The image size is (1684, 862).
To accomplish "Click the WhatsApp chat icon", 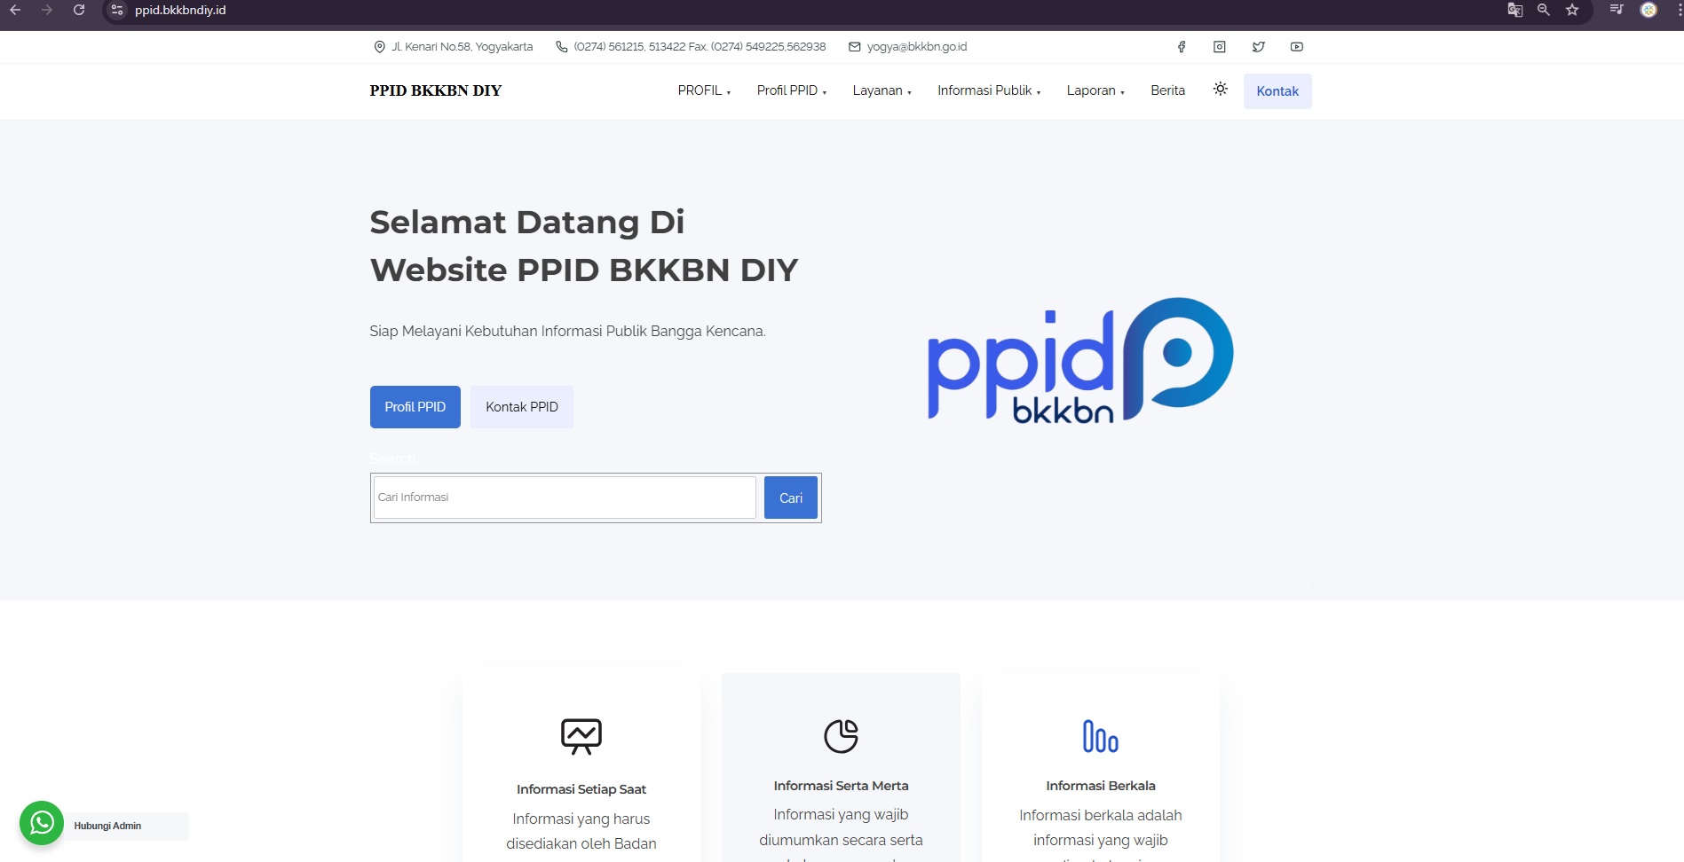I will pos(42,824).
